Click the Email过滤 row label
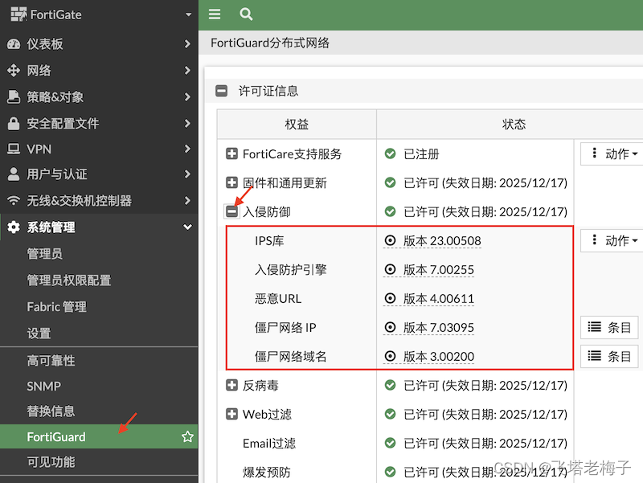This screenshot has height=483, width=643. tap(269, 444)
